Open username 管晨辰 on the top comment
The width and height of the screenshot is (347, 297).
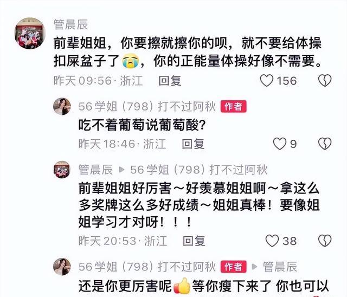[x=71, y=24]
